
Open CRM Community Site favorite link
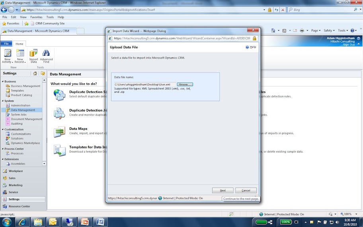(x=48, y=23)
